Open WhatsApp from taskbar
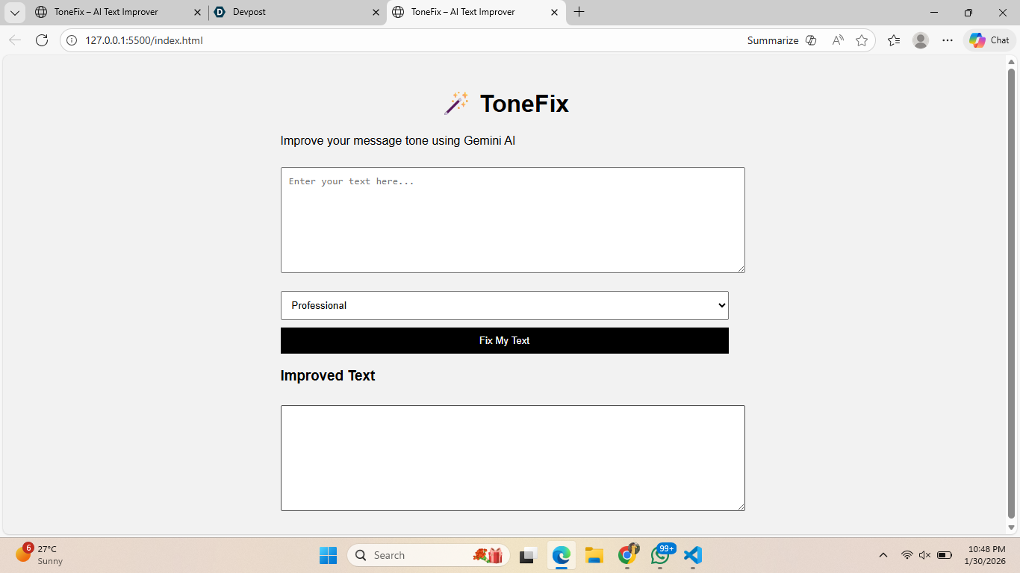This screenshot has width=1020, height=573. tap(661, 555)
